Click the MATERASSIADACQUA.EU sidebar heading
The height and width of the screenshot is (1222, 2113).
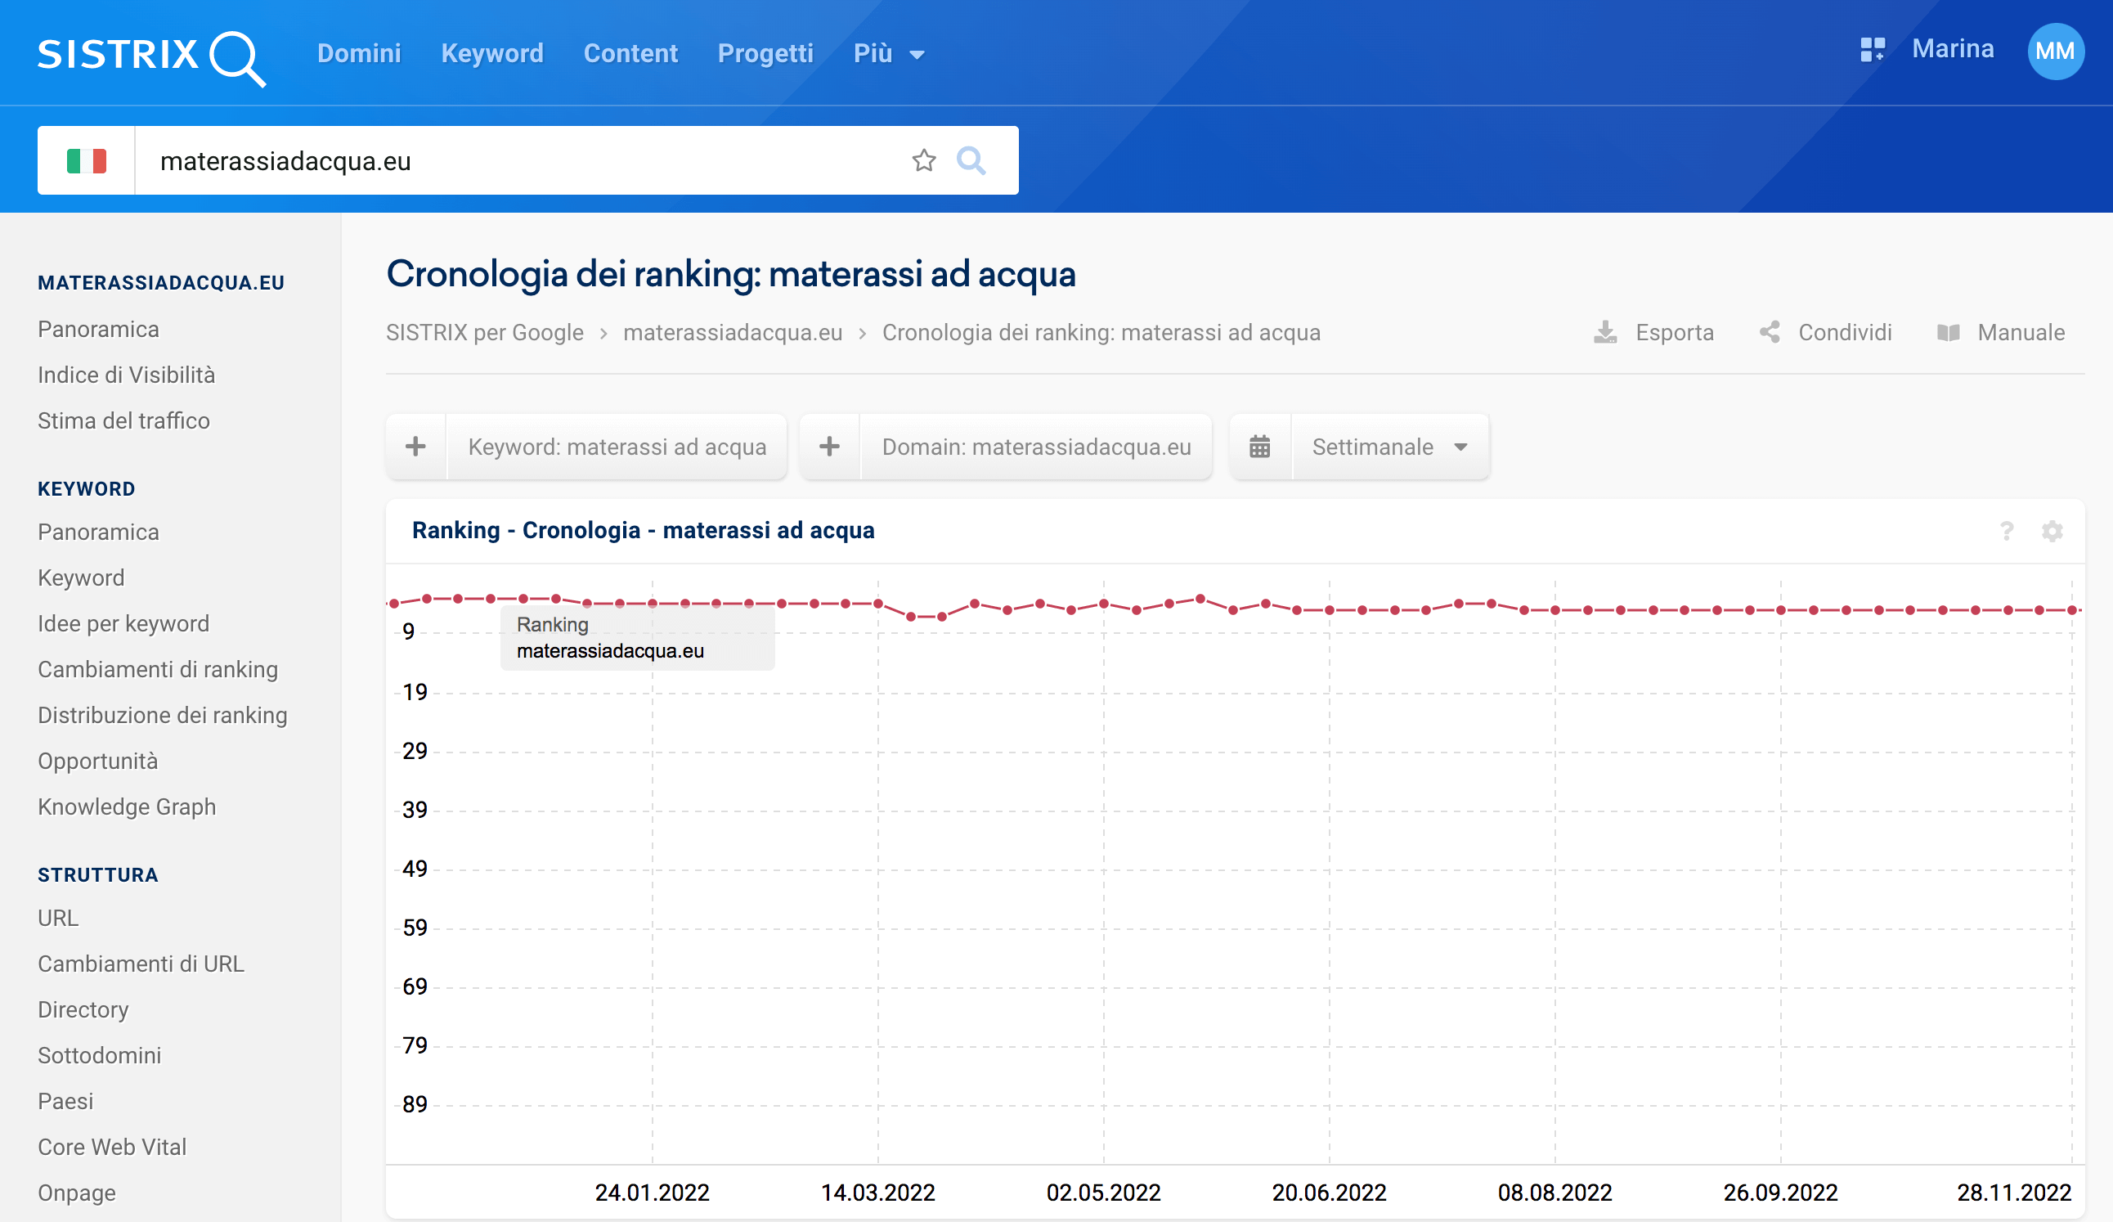[161, 283]
